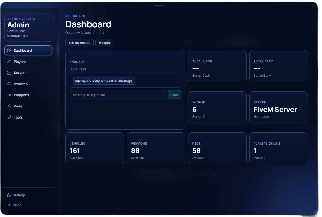Click the Total Cash card
322x217 pixels.
[217, 66]
